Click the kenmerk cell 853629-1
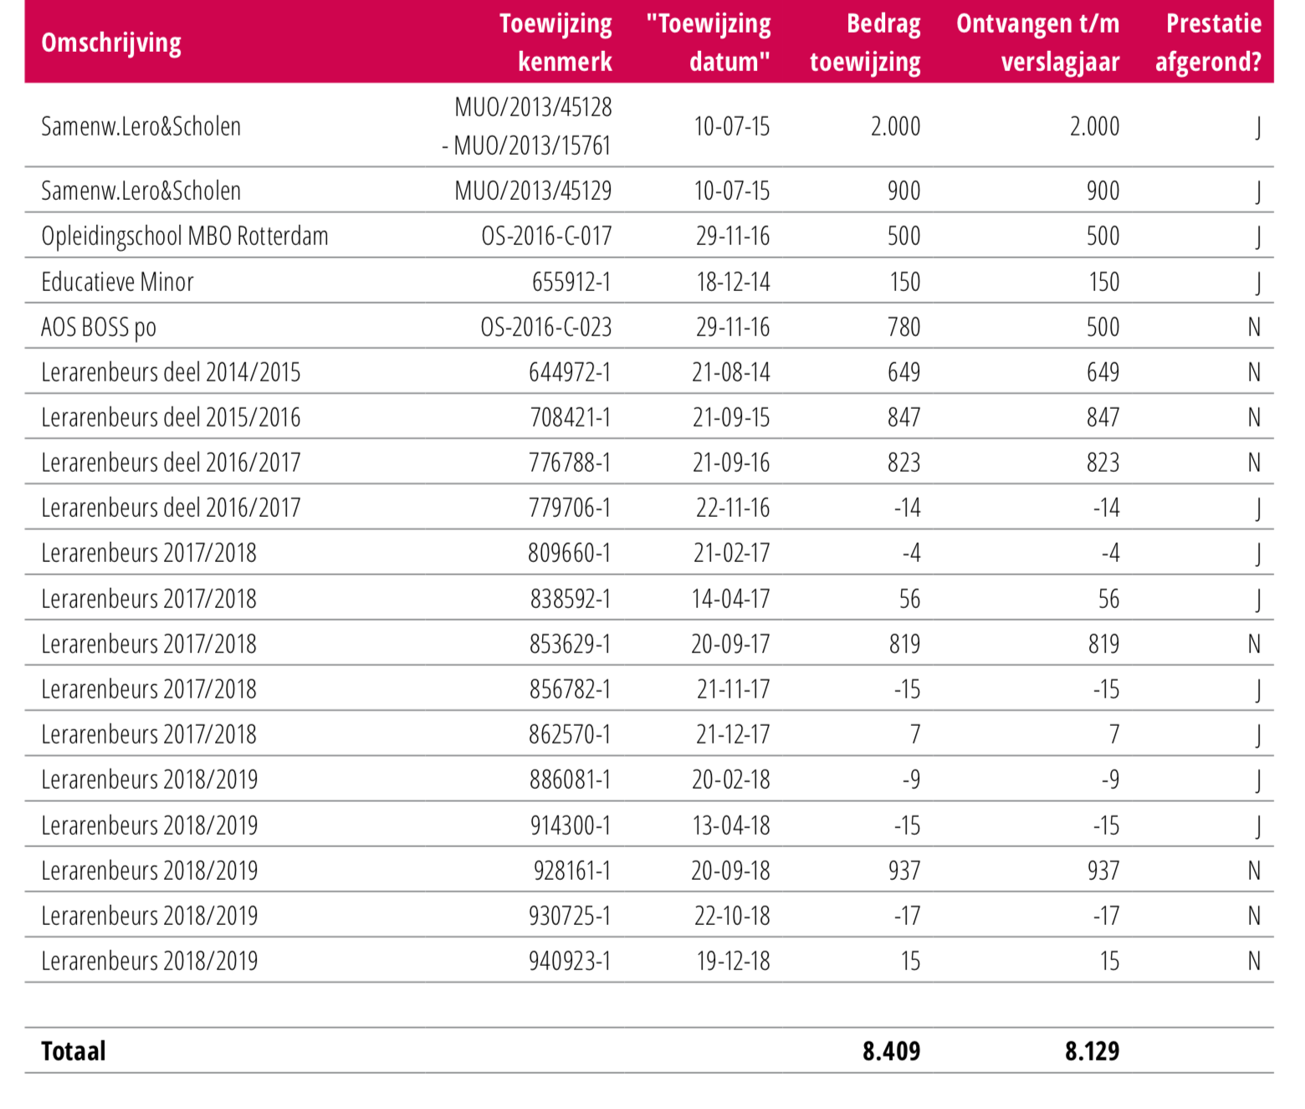The width and height of the screenshot is (1305, 1109). (x=570, y=644)
